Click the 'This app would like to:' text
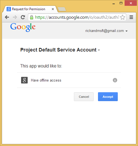The image size is (138, 146). (41, 66)
